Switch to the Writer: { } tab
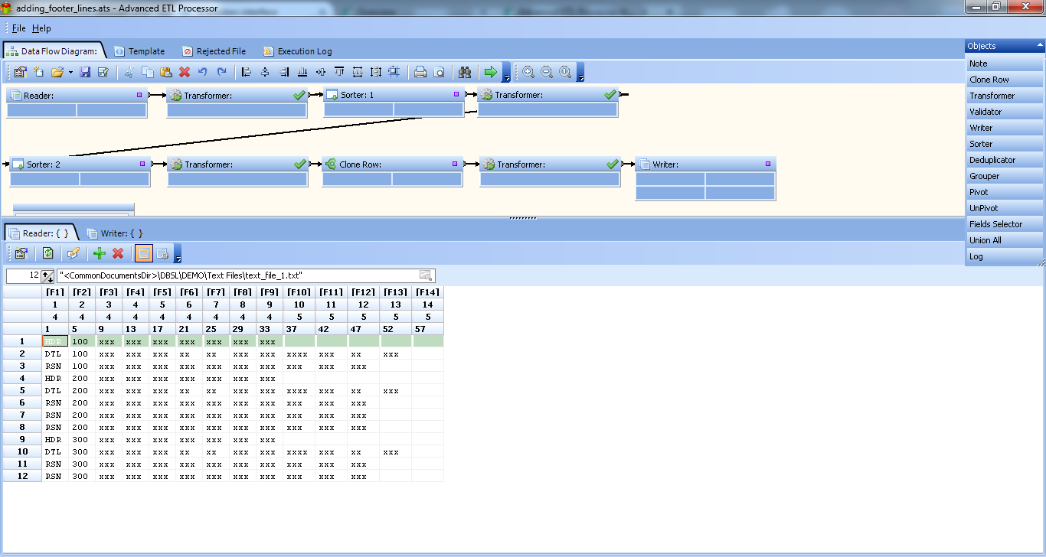Viewport: 1046px width, 557px height. click(x=115, y=233)
